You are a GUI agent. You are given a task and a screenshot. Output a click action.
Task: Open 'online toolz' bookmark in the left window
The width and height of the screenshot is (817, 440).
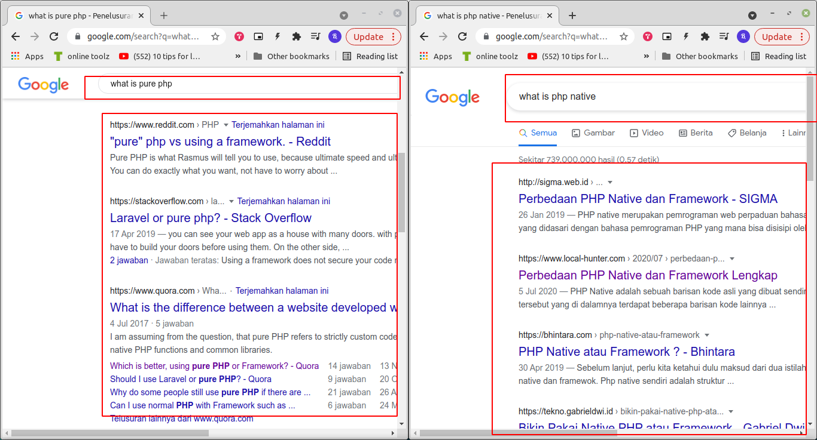[81, 56]
